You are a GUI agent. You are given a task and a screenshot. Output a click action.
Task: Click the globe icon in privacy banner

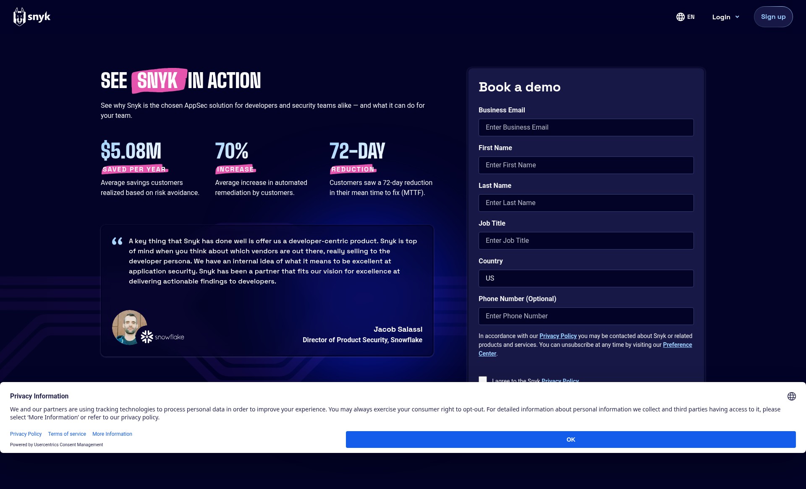(x=791, y=396)
